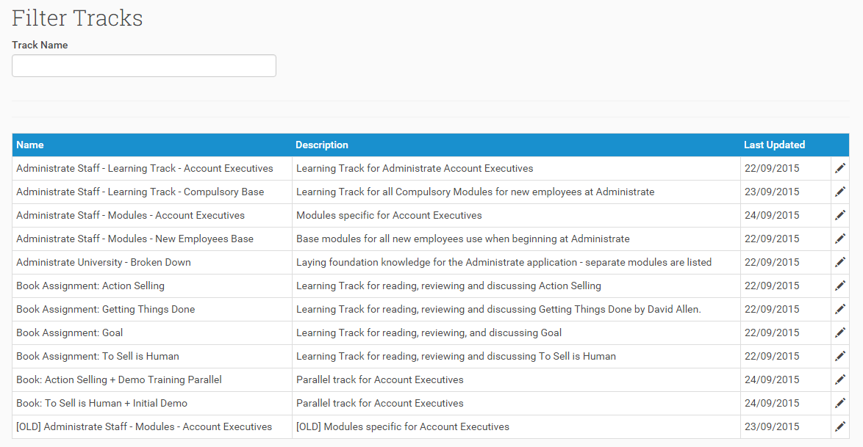Edit Book: Action Selling + Demo Training Parallel
The image size is (863, 447).
tap(840, 380)
